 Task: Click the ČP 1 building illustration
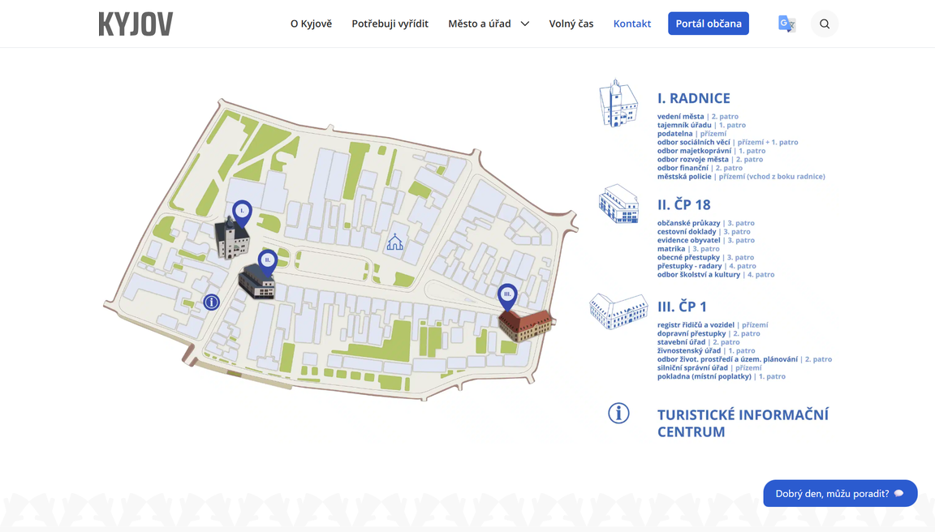point(618,311)
